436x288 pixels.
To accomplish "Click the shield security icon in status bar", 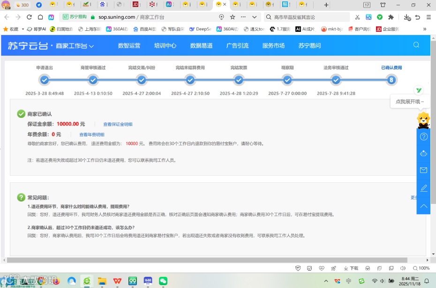I will pyautogui.click(x=298, y=268).
